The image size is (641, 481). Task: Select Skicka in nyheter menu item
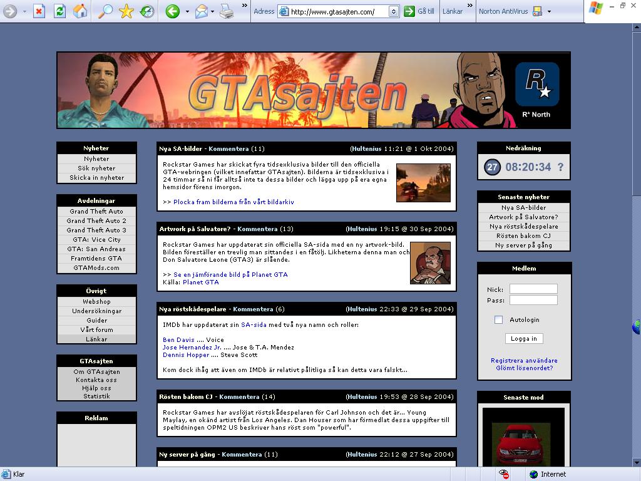(96, 177)
